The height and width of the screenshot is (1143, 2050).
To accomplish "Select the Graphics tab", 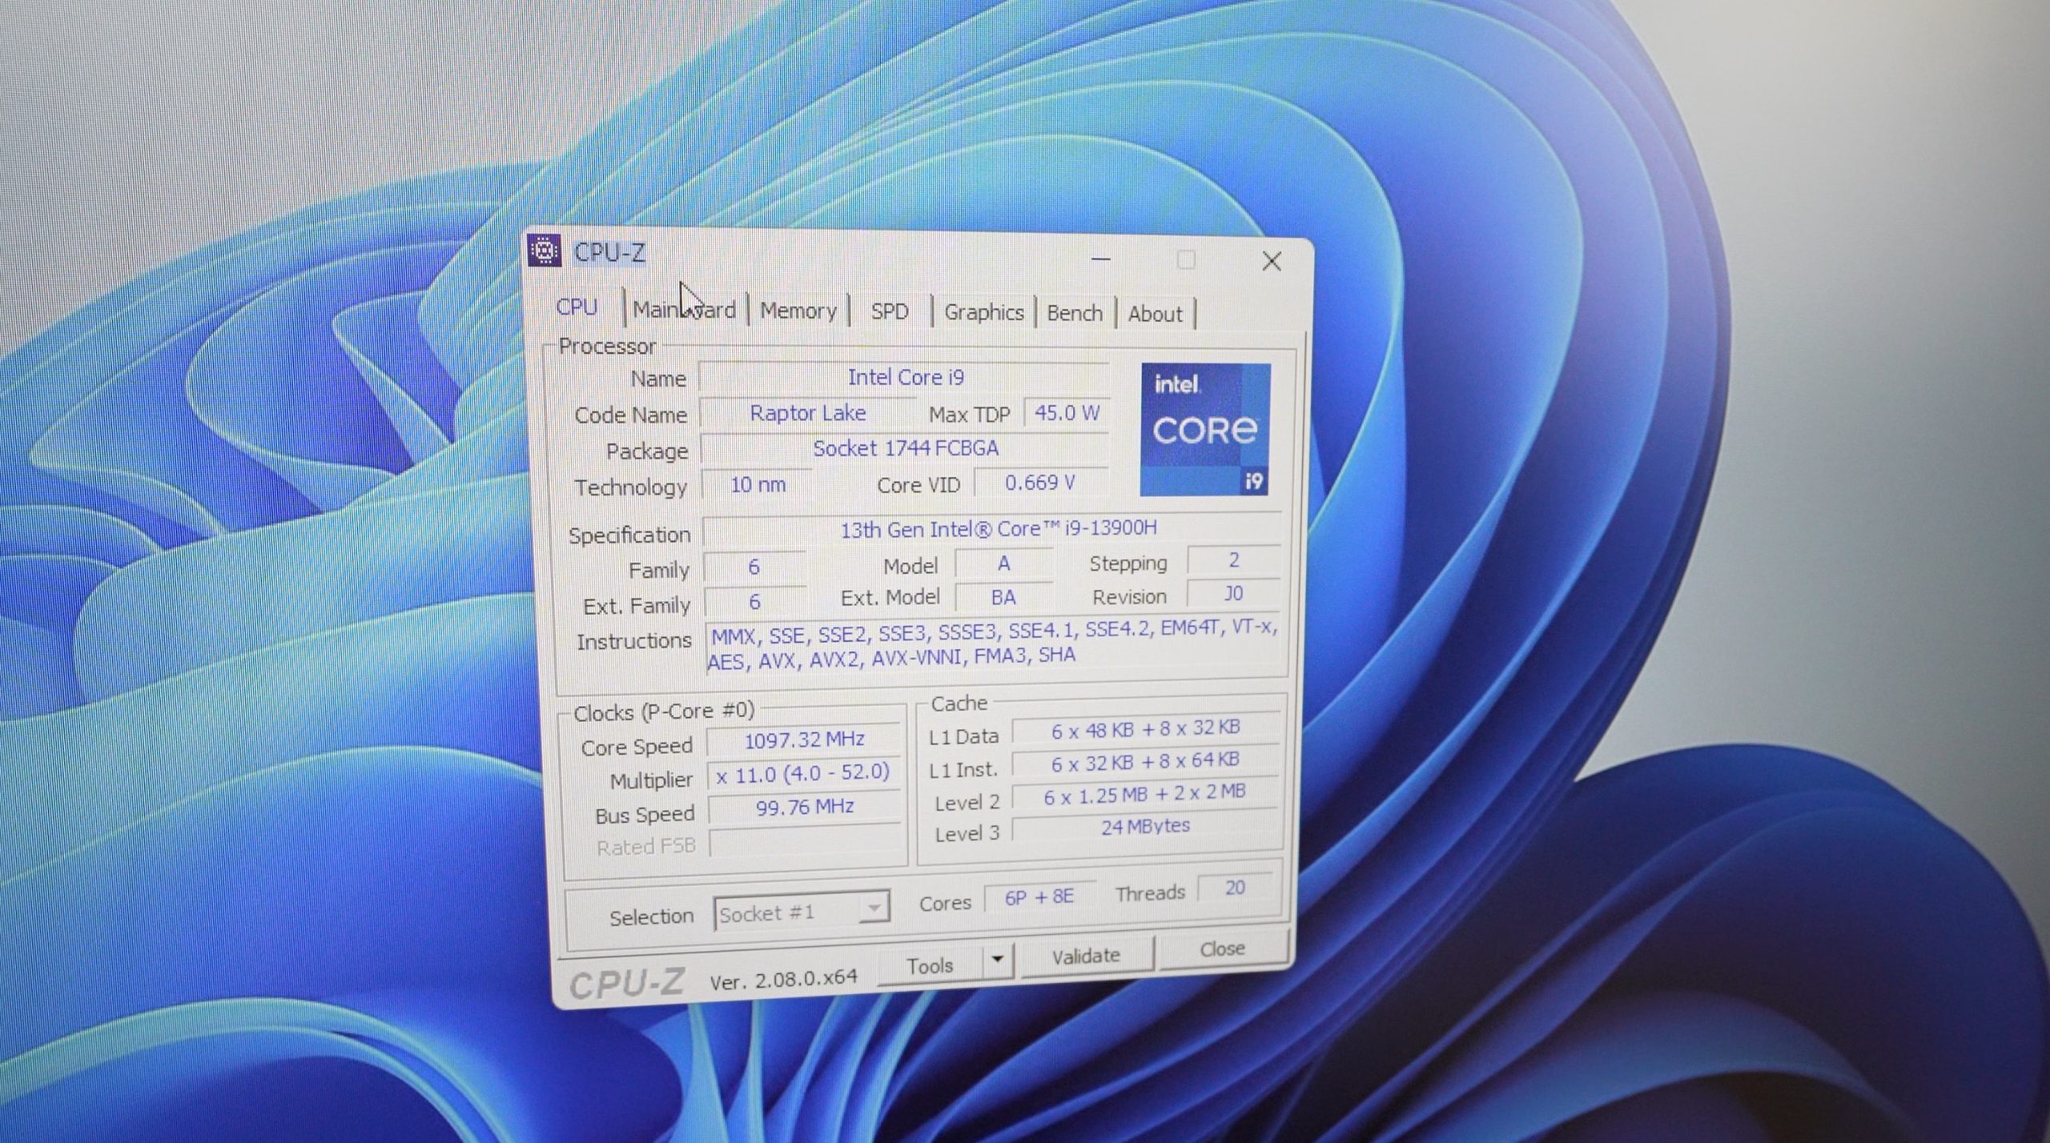I will click(983, 312).
